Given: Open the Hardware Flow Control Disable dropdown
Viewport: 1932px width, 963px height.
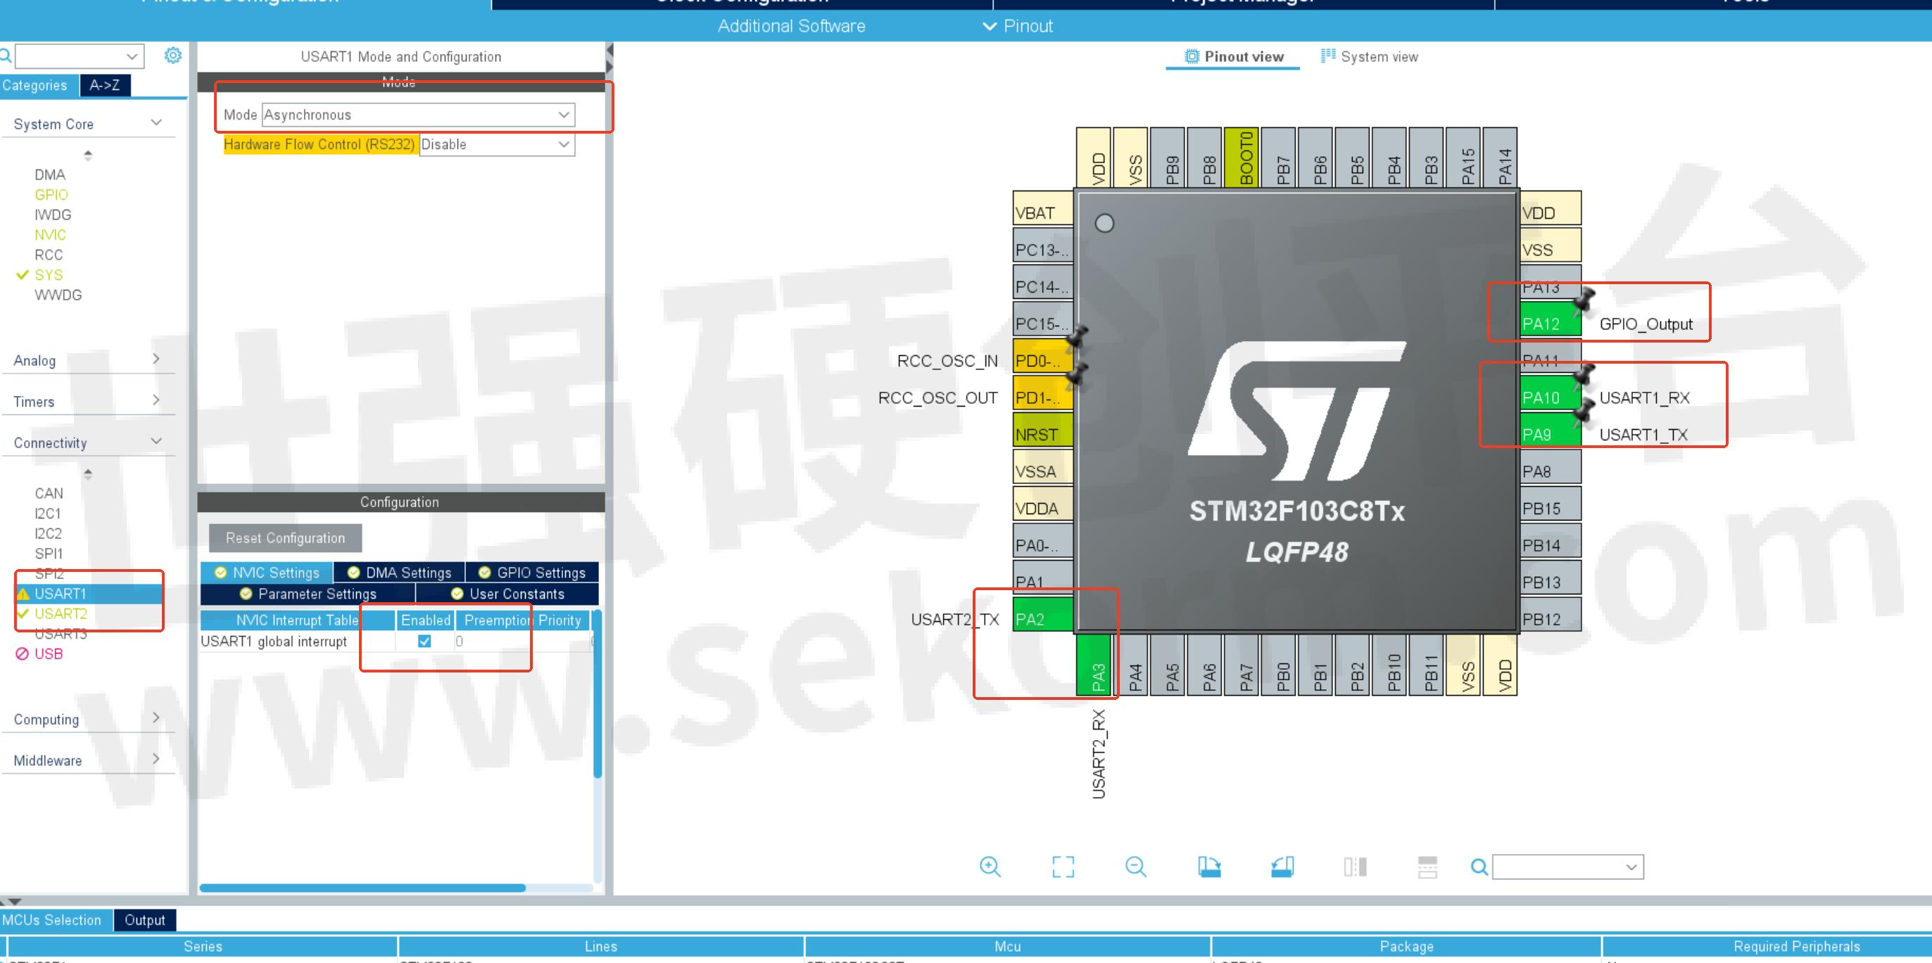Looking at the screenshot, I should tap(496, 144).
